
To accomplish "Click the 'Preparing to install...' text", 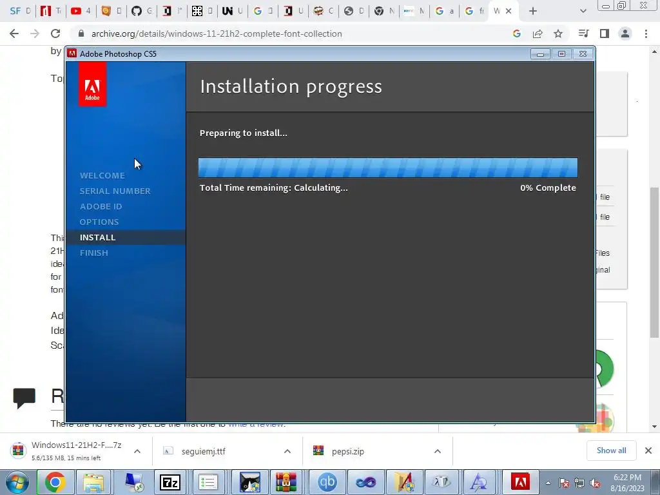I will pos(243,133).
